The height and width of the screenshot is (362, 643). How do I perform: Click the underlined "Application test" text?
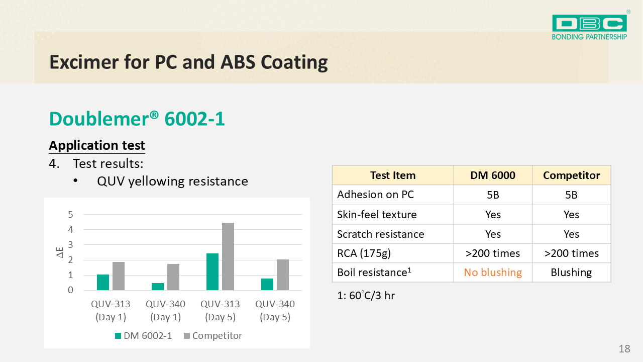(97, 145)
